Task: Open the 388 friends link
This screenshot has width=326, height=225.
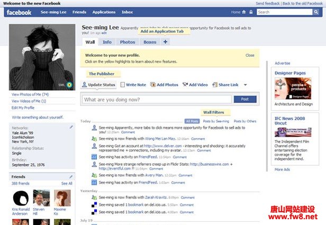Action: pos(20,183)
